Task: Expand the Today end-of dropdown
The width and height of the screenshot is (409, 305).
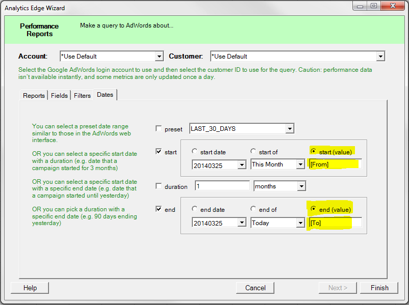Action: click(300, 223)
